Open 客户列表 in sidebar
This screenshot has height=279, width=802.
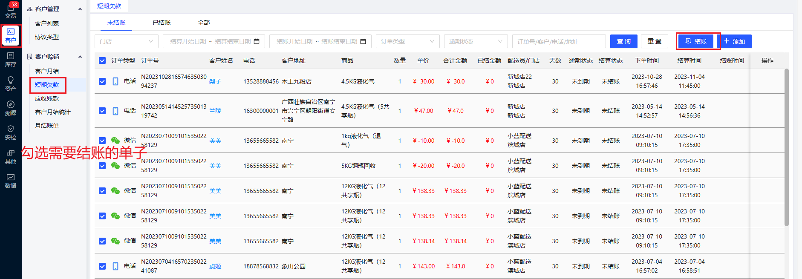point(47,23)
